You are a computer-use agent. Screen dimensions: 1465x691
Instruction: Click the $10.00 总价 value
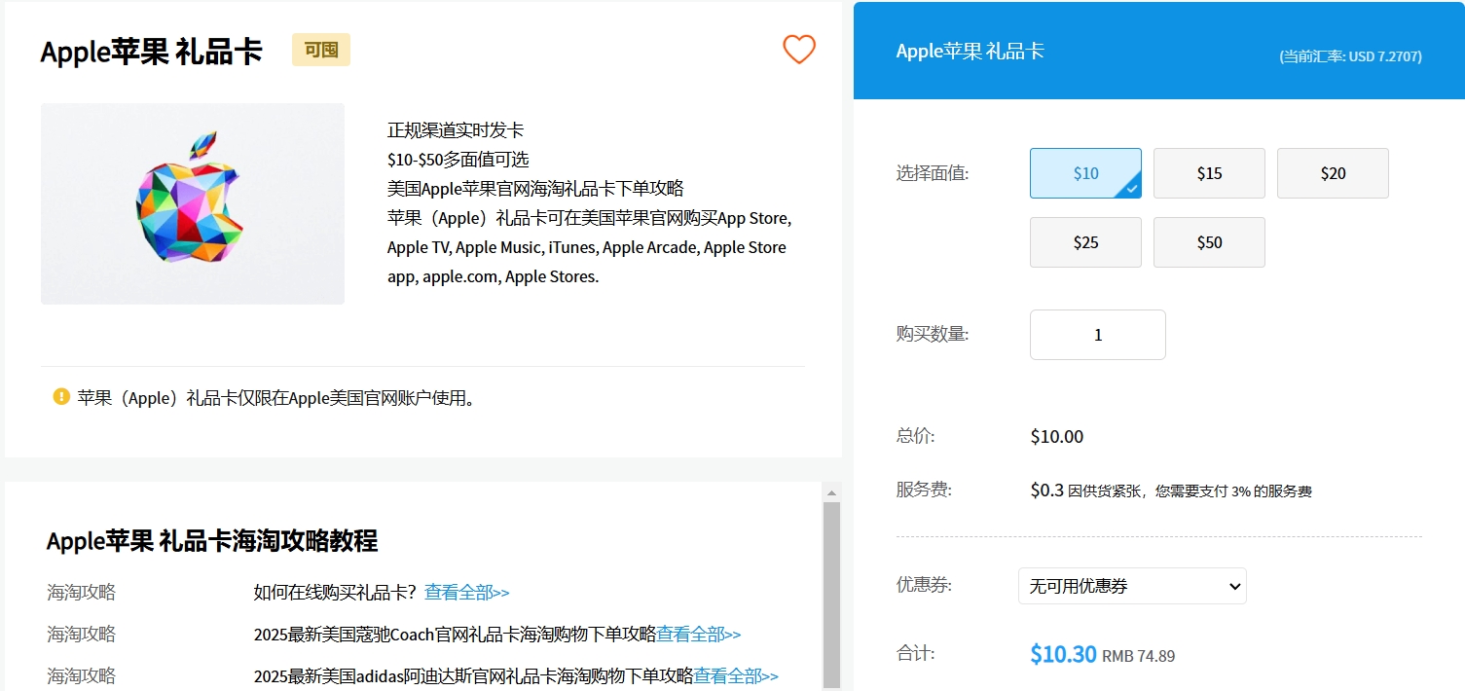[1057, 437]
